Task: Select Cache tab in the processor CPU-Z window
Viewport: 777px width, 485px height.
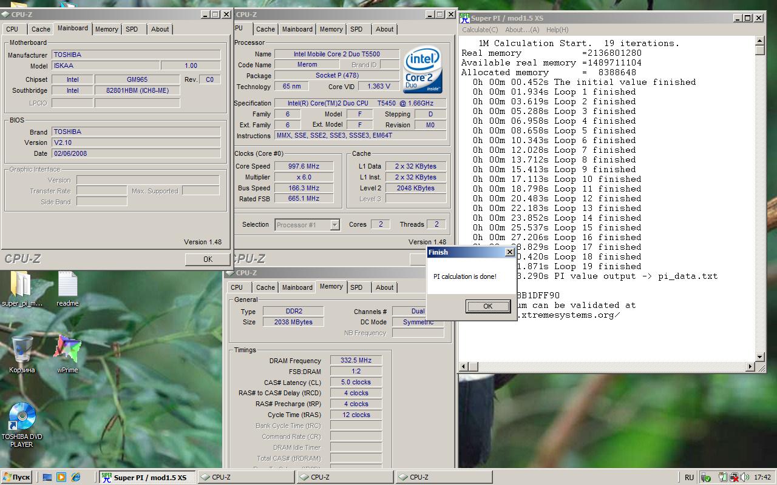Action: pos(265,29)
